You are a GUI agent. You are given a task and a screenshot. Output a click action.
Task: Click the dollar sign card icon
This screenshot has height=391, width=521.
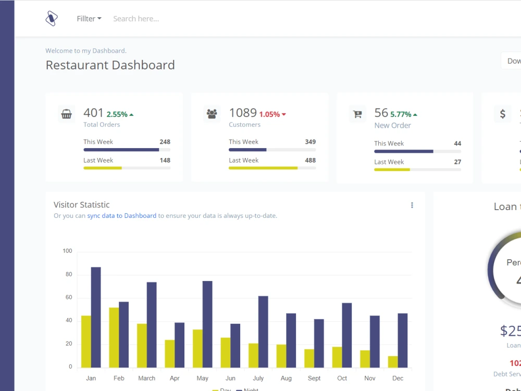503,114
